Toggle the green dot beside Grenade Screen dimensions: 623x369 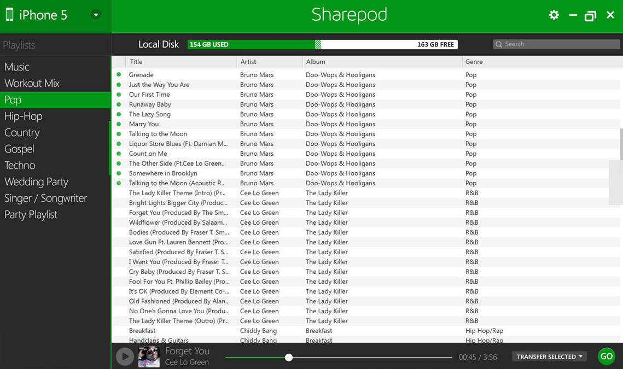click(x=118, y=74)
